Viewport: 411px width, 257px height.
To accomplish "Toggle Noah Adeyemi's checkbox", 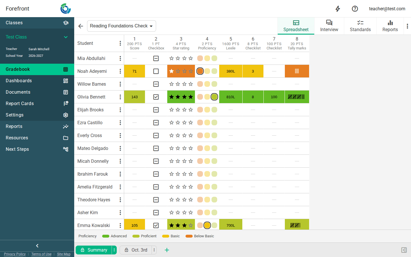I will pyautogui.click(x=156, y=71).
